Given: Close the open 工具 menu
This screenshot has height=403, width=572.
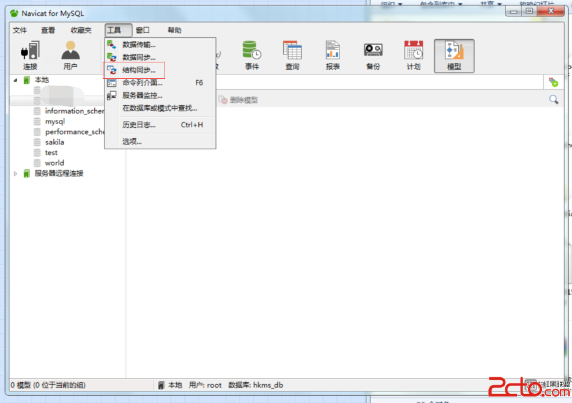Looking at the screenshot, I should (x=118, y=30).
